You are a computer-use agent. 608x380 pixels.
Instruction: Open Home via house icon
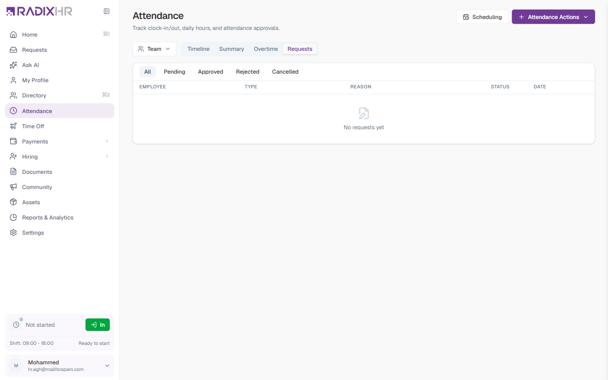(13, 35)
